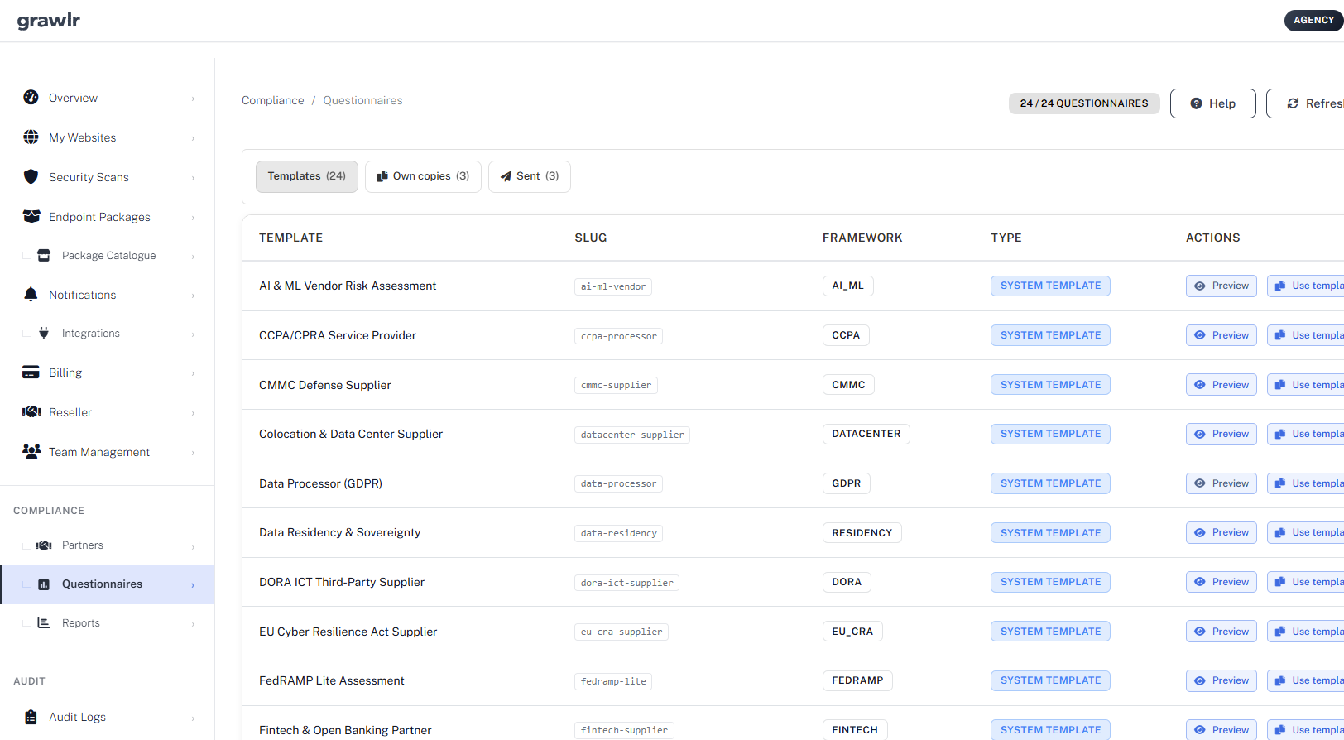Click copy icon for AI & ML Vendor template

(1280, 286)
